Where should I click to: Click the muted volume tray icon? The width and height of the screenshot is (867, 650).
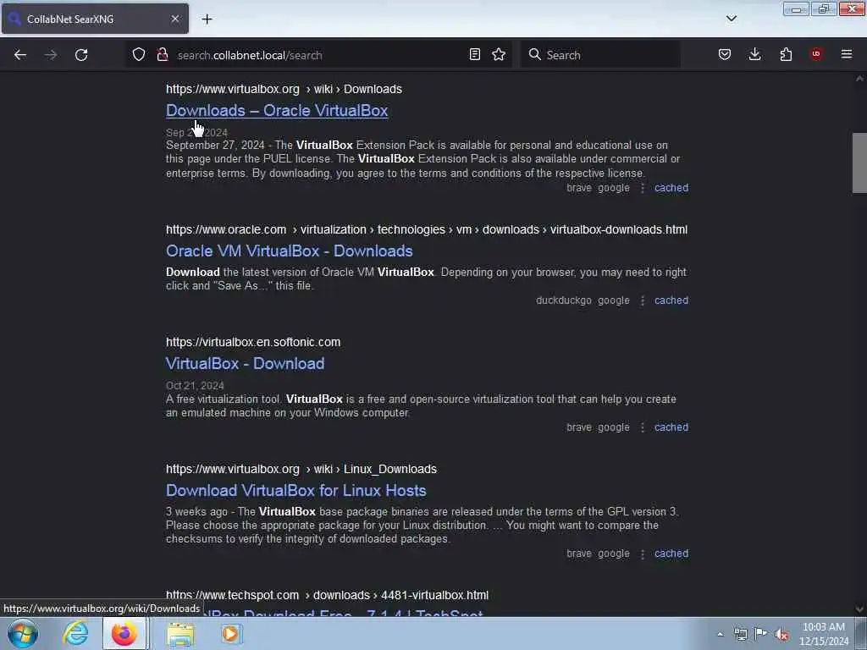pyautogui.click(x=781, y=635)
